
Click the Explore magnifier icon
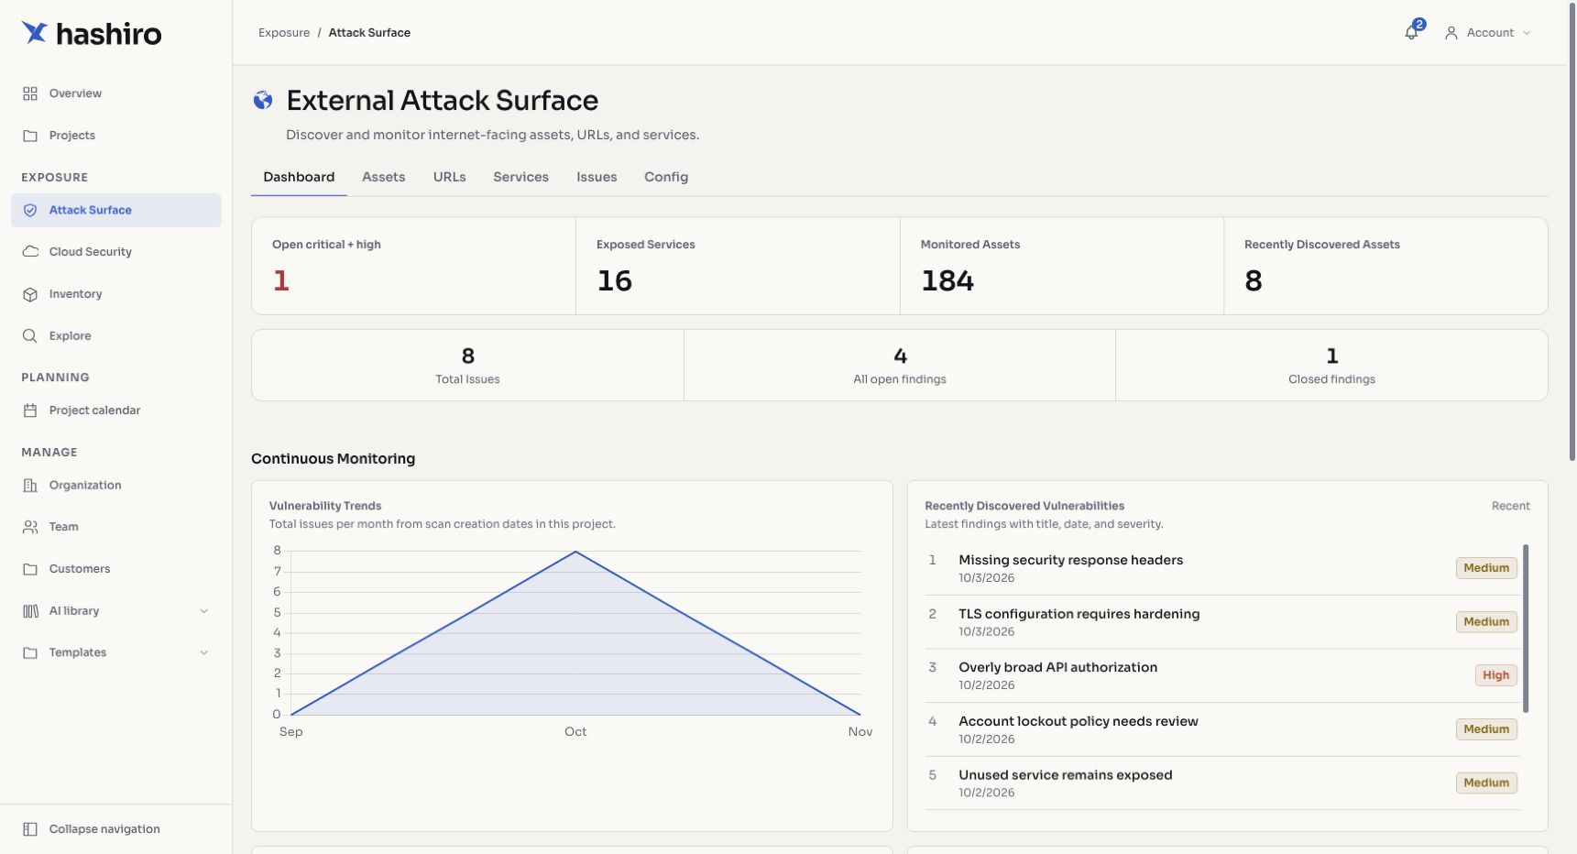[x=30, y=336]
